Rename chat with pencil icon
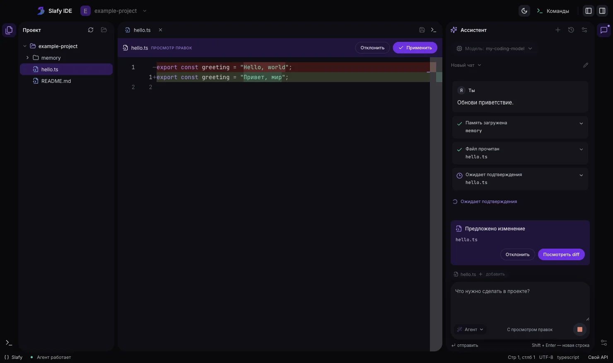This screenshot has width=613, height=363. pos(586,65)
